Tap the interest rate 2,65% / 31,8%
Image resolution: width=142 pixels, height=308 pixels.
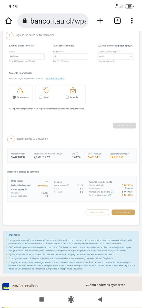[42, 157]
